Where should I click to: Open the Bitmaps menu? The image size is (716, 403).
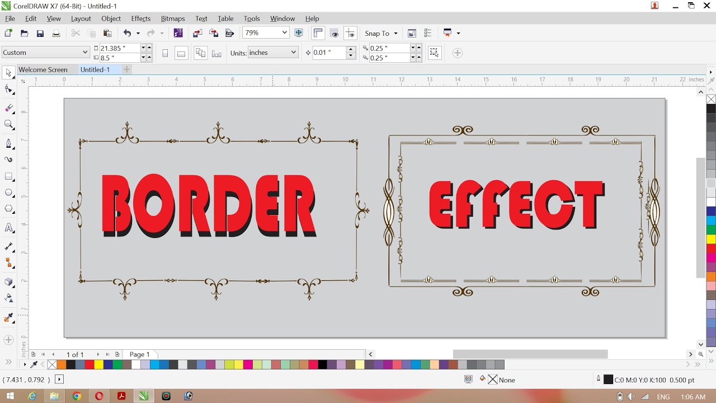pyautogui.click(x=173, y=18)
